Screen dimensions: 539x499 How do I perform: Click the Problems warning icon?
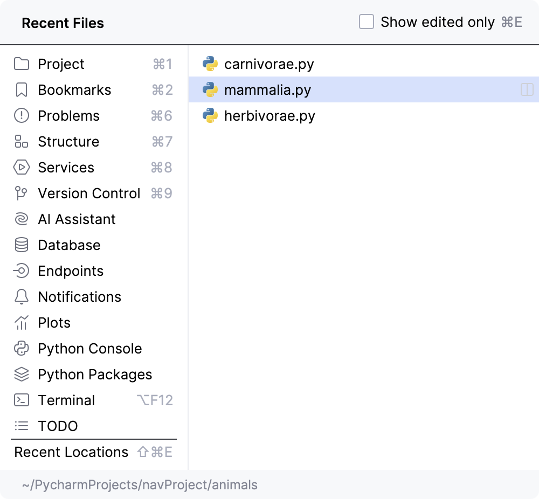point(21,116)
